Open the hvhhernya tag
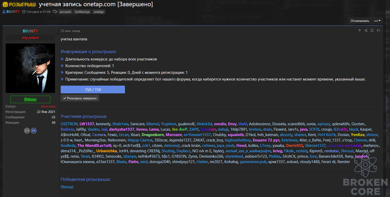The image size is (390, 197). pyautogui.click(x=82, y=12)
